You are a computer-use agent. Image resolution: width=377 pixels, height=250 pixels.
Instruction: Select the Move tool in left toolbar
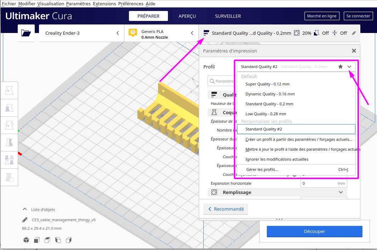click(9, 91)
